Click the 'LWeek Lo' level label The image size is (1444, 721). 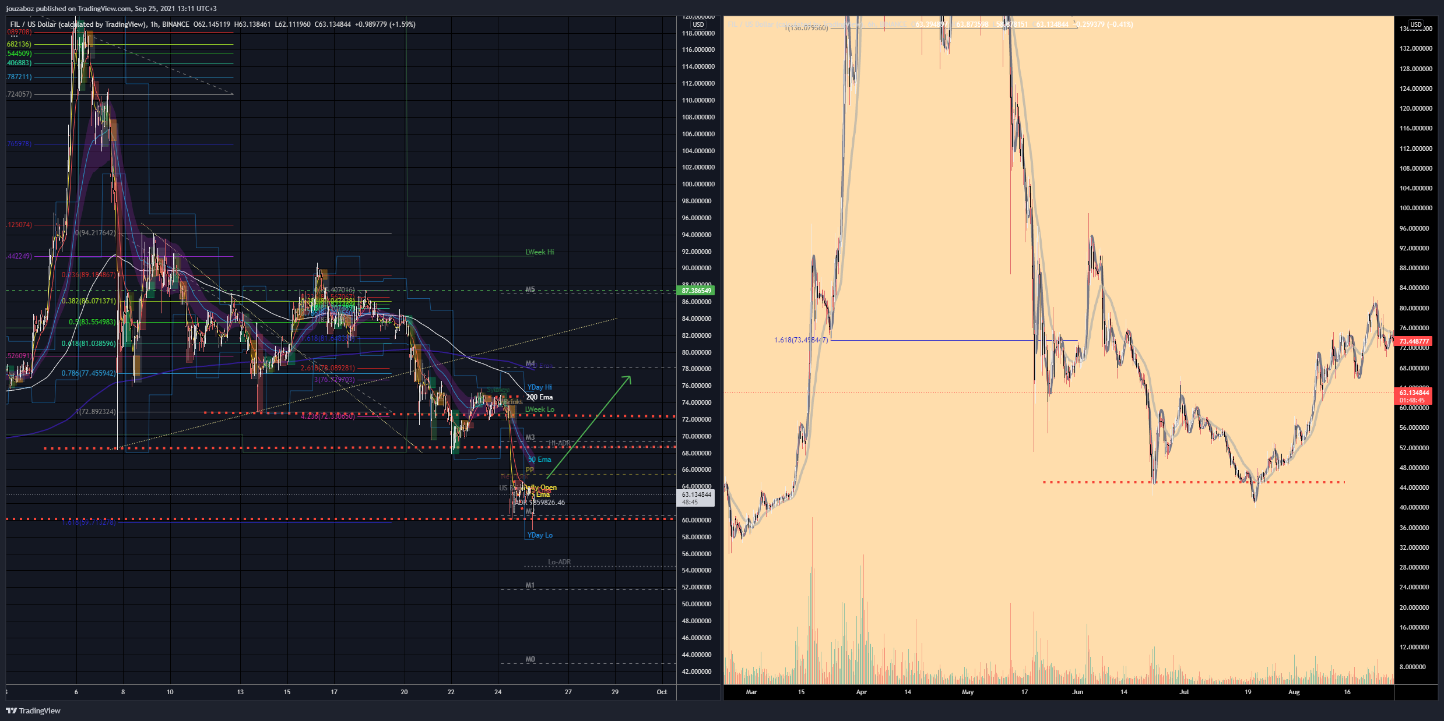pos(540,409)
